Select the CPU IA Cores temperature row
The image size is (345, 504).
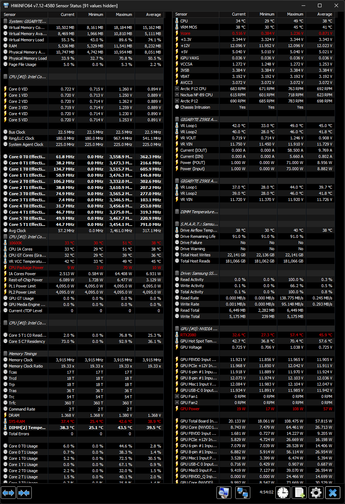pyautogui.click(x=82, y=249)
